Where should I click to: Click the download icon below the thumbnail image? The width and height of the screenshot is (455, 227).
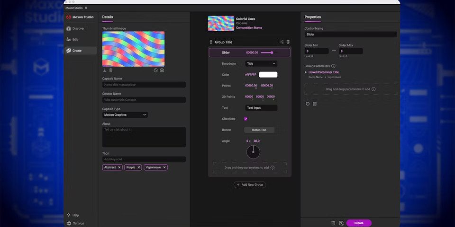click(x=105, y=70)
